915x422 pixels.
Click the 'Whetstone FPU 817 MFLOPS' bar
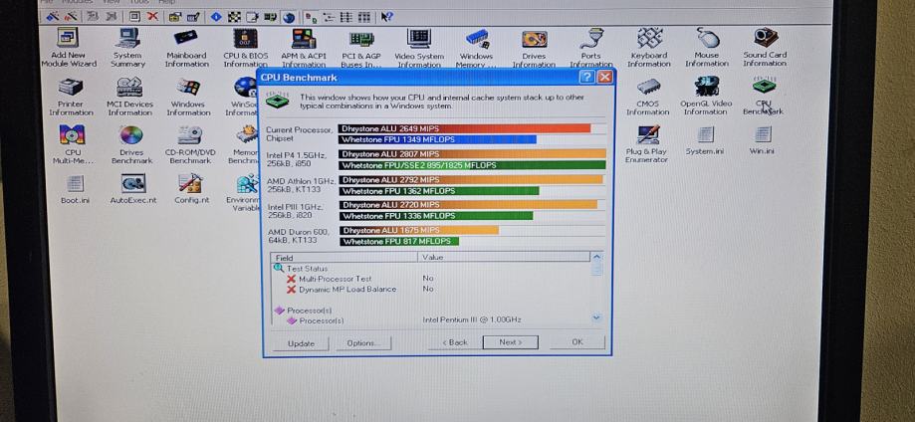click(399, 241)
